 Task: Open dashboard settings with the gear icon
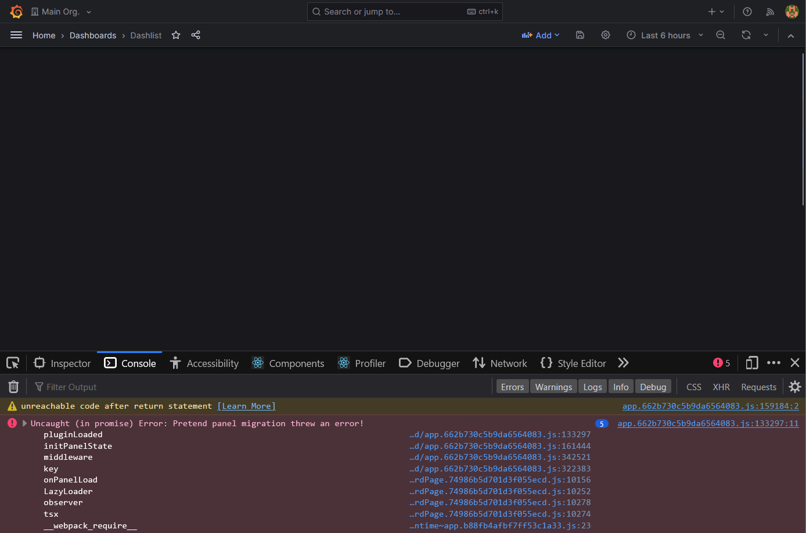click(x=606, y=35)
